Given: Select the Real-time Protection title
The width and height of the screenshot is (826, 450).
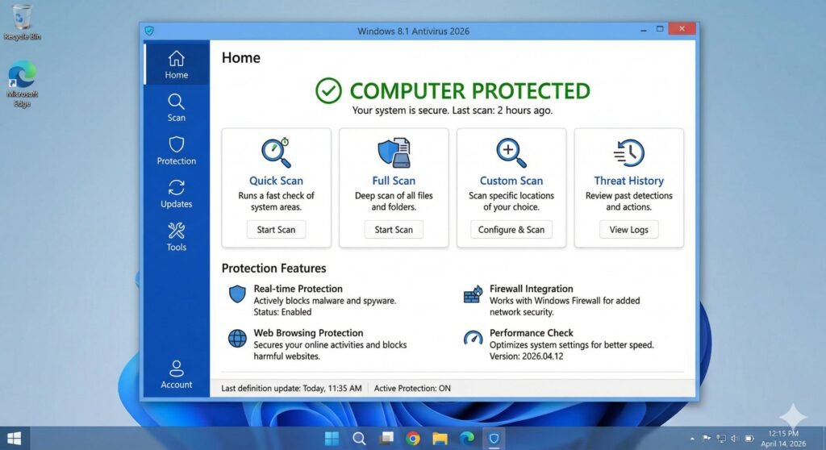Looking at the screenshot, I should pyautogui.click(x=298, y=289).
